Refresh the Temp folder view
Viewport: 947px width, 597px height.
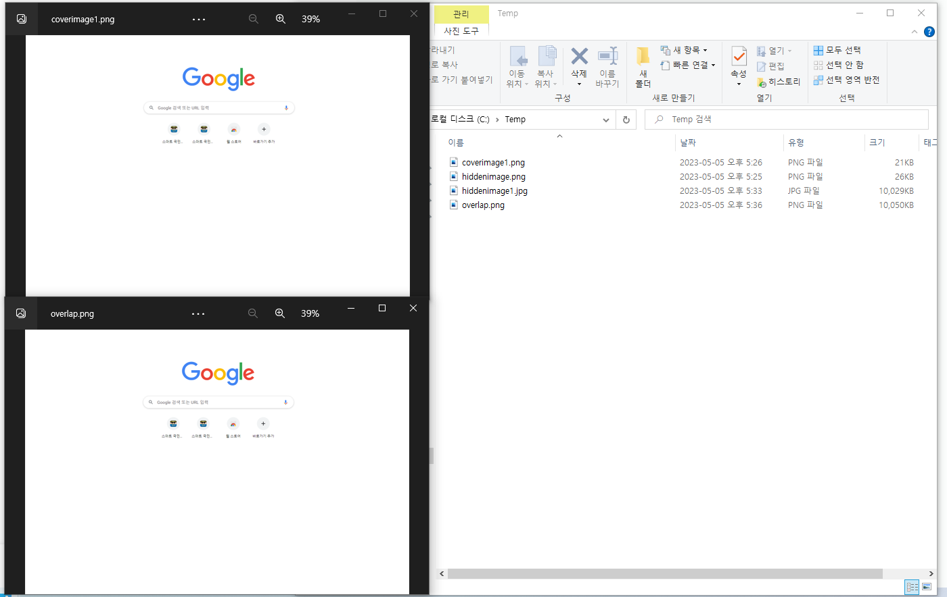click(626, 120)
